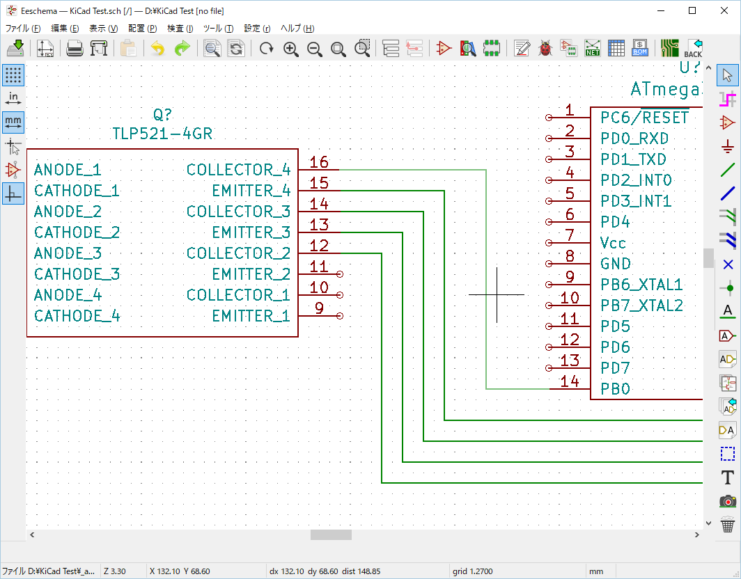The height and width of the screenshot is (579, 741).
Task: Toggle orthogonal wire and bus mode
Action: [x=13, y=193]
